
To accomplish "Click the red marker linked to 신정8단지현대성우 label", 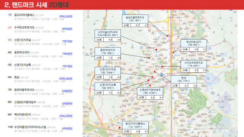I will (x=150, y=86).
